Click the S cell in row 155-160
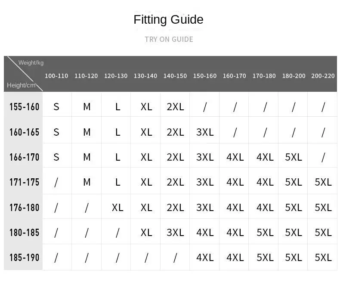Image resolution: width=340 pixels, height=289 pixels. pyautogui.click(x=56, y=107)
